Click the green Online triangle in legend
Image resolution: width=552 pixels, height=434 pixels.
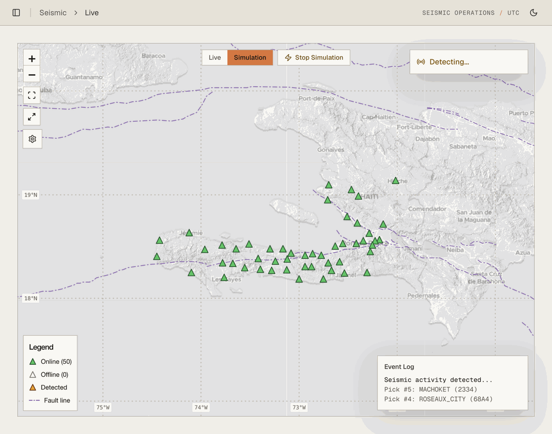click(x=33, y=361)
